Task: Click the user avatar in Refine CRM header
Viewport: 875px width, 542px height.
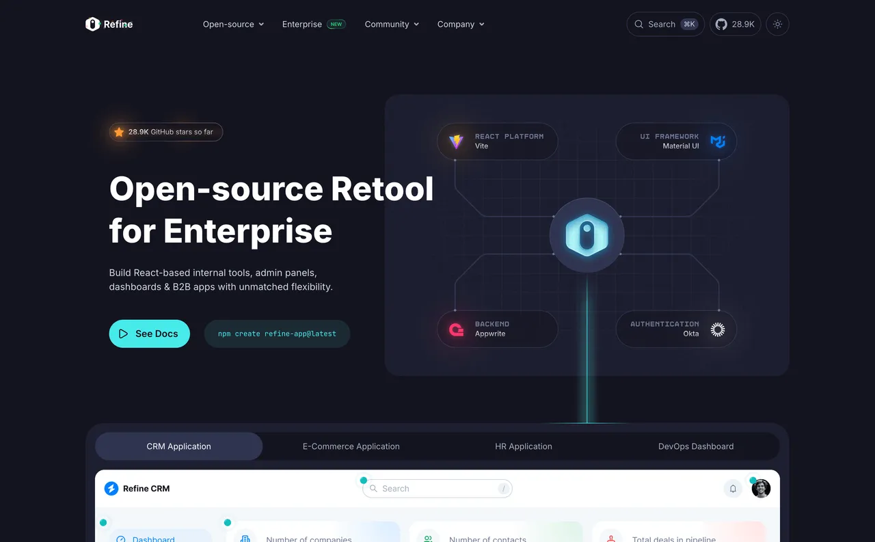Action: pyautogui.click(x=761, y=489)
